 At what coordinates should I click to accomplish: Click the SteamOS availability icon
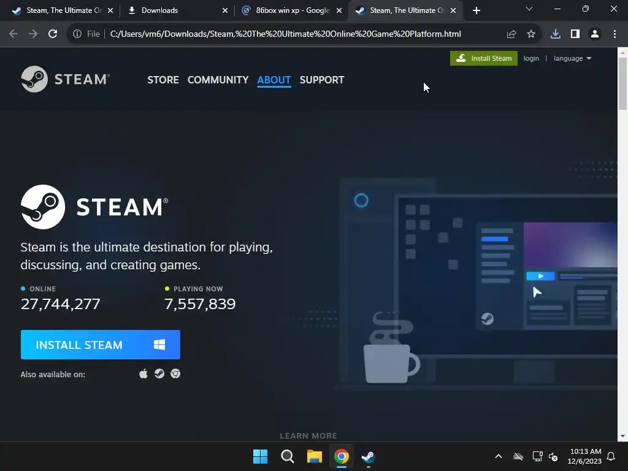(159, 373)
